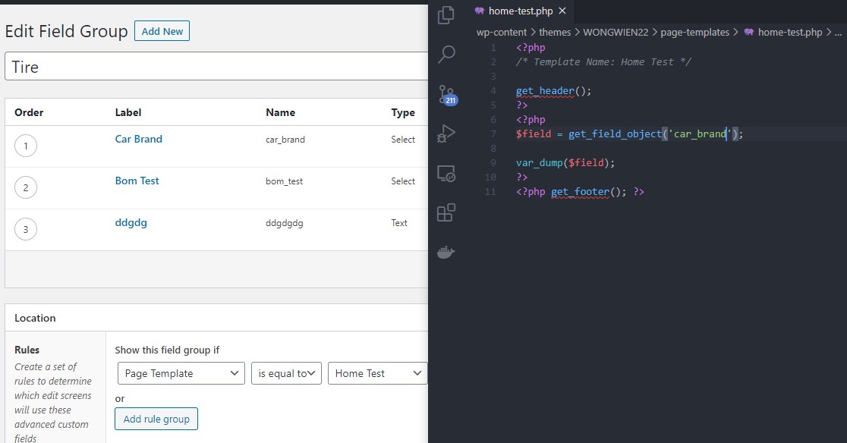Close the home-test.php tab
The height and width of the screenshot is (443, 847).
pyautogui.click(x=561, y=11)
